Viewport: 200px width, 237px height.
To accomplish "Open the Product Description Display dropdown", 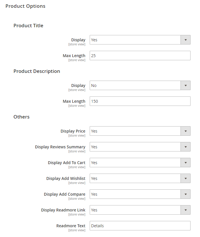I will tap(140, 86).
